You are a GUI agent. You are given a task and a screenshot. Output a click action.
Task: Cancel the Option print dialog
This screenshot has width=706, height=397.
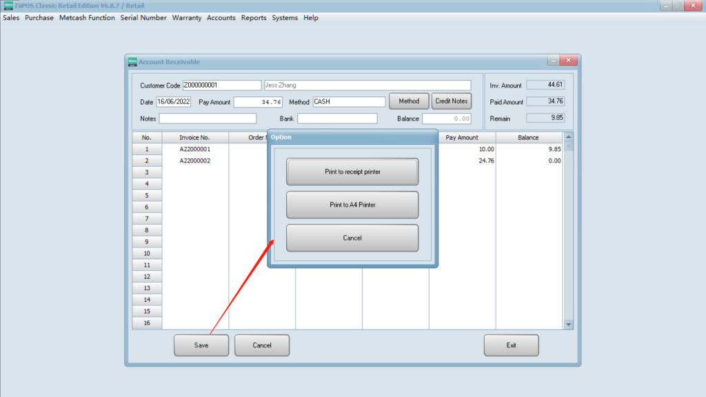[352, 238]
